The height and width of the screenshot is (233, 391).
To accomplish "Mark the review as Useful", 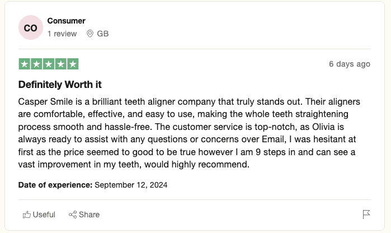I will (x=39, y=215).
